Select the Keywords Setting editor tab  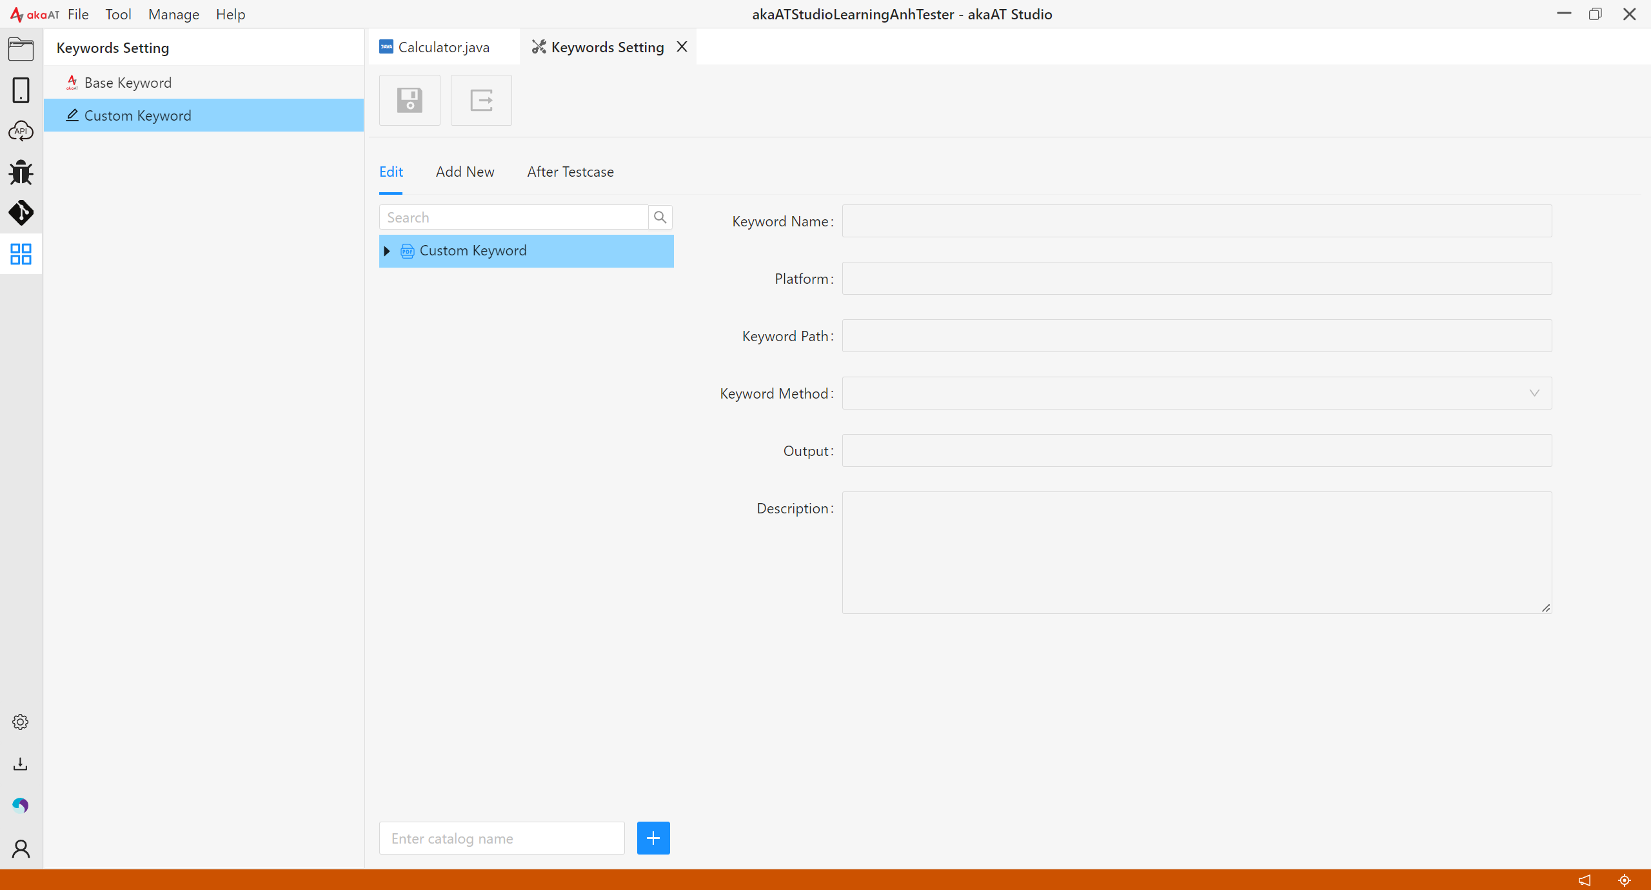click(x=608, y=47)
